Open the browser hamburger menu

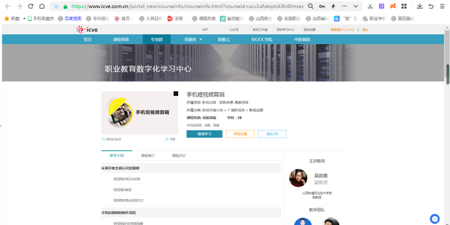442,6
